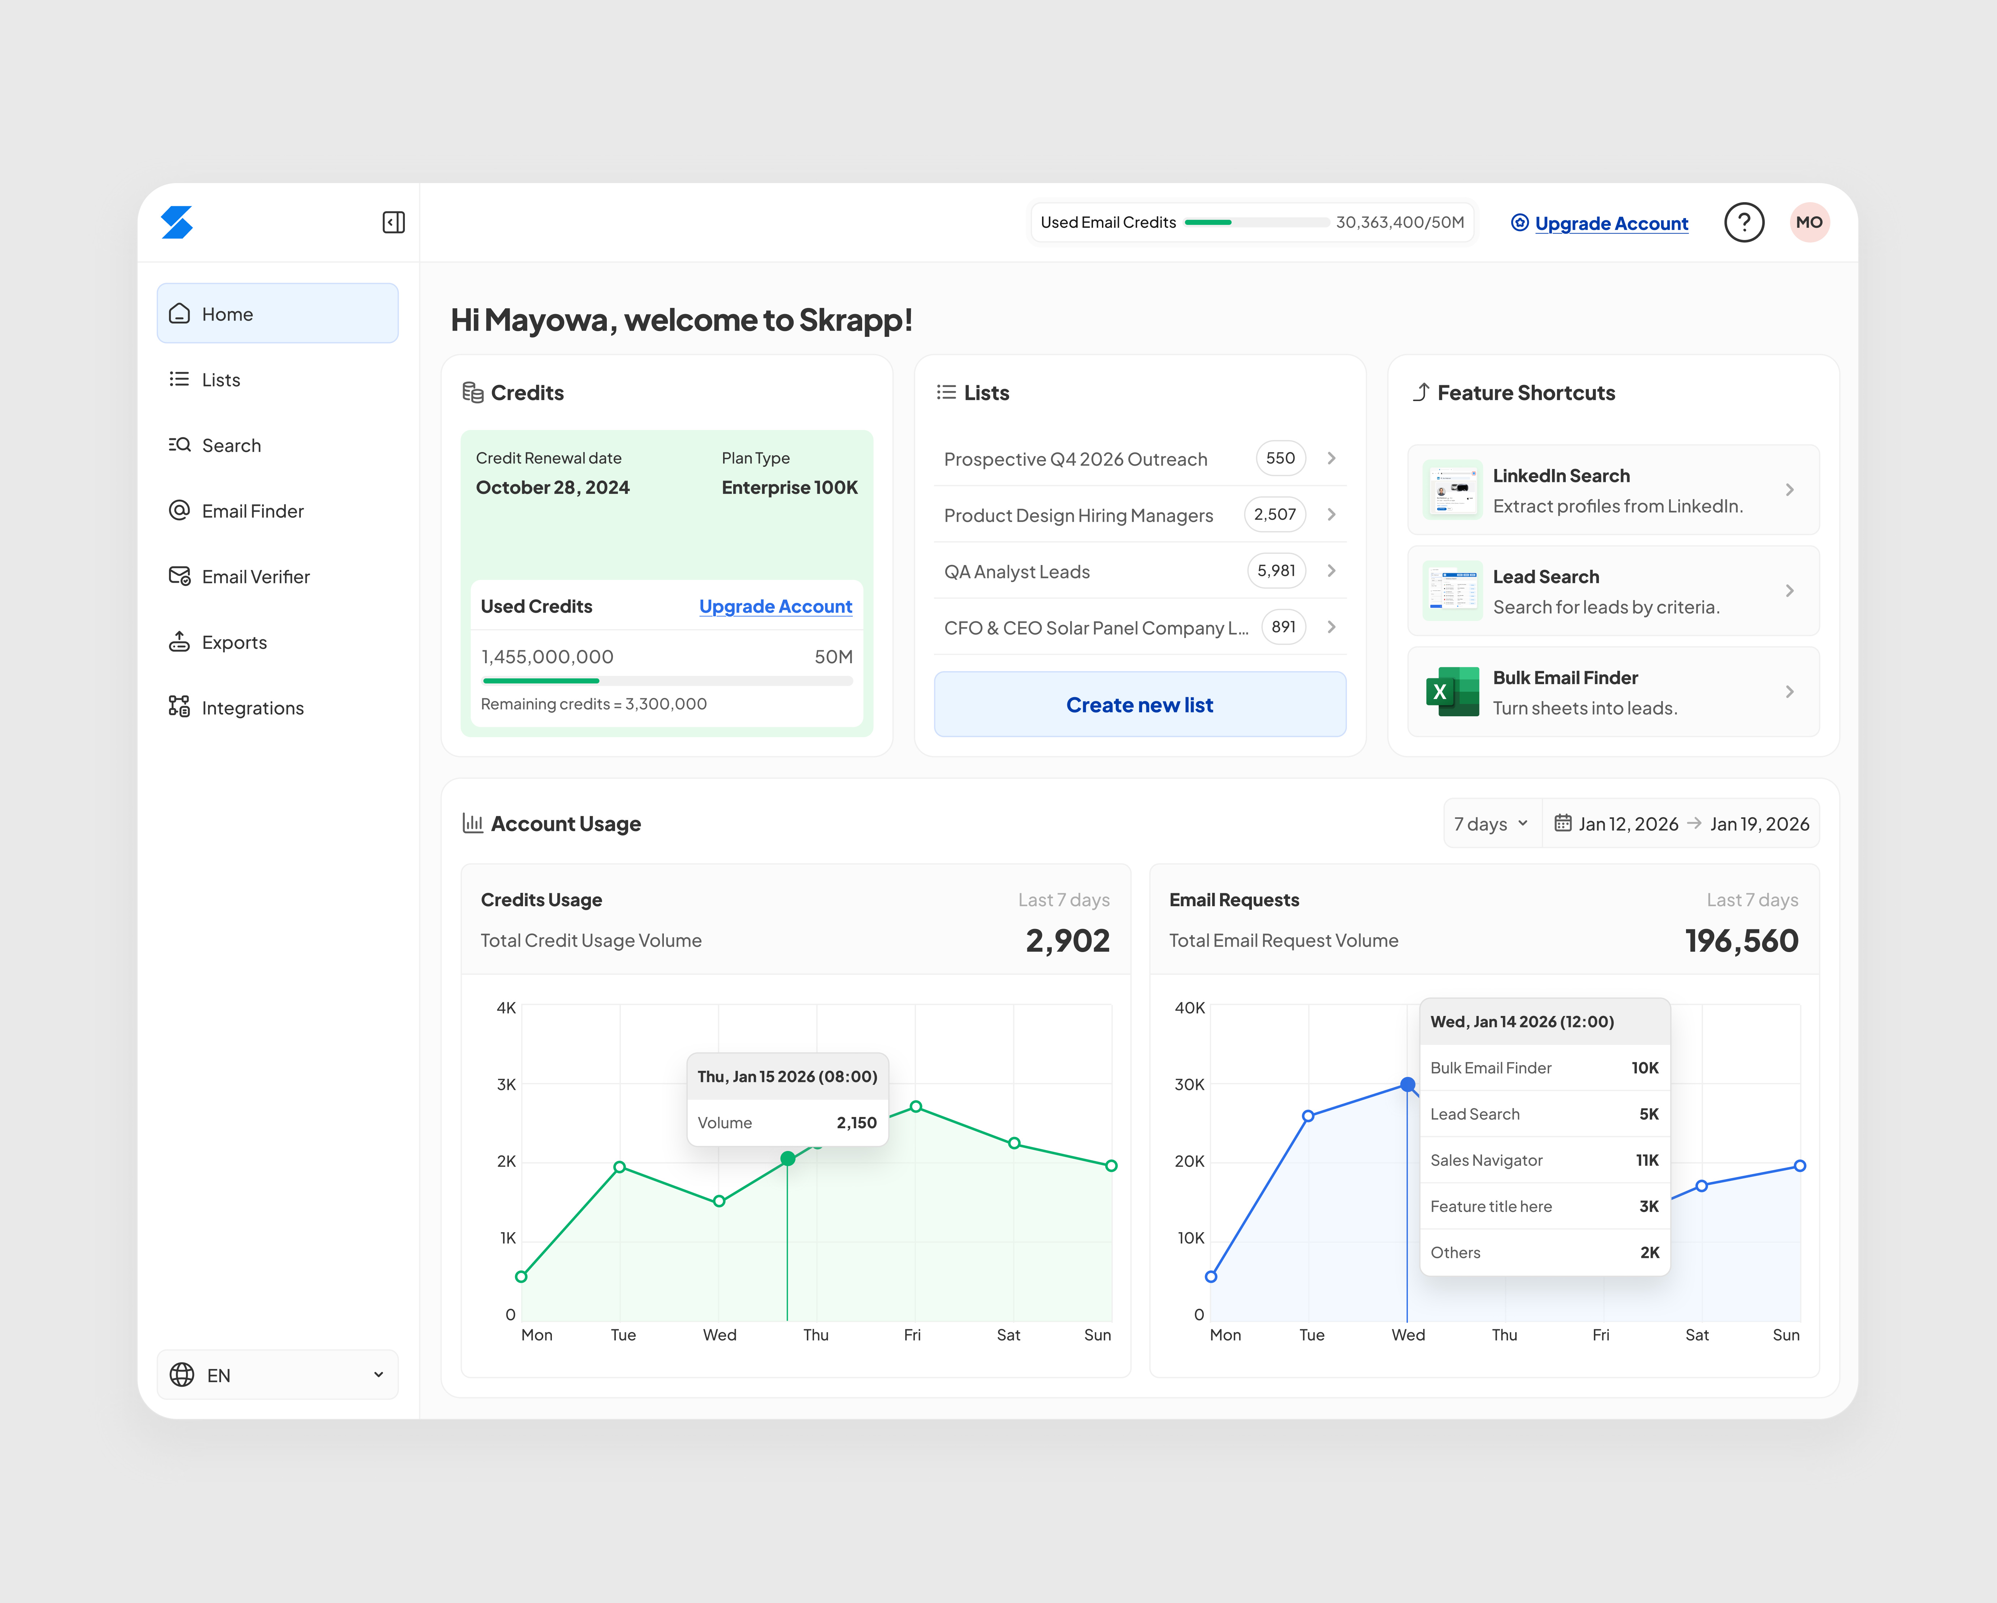Screen dimensions: 1997x1603
Task: Select the Email Verifier sidebar icon
Action: pyautogui.click(x=181, y=576)
